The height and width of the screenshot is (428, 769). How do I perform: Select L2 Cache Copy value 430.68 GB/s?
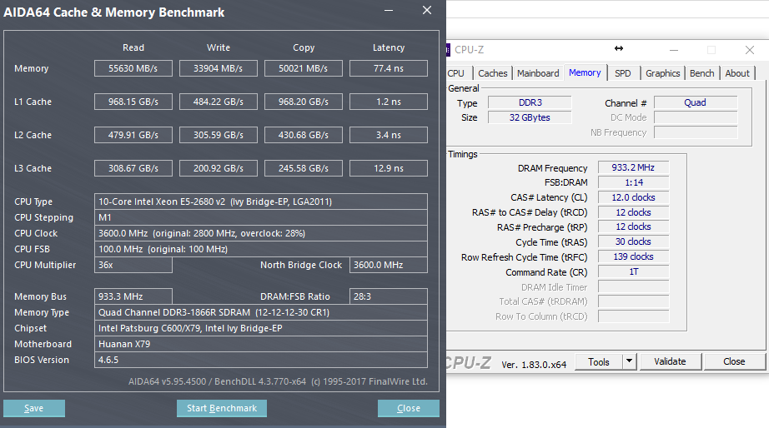click(x=303, y=135)
